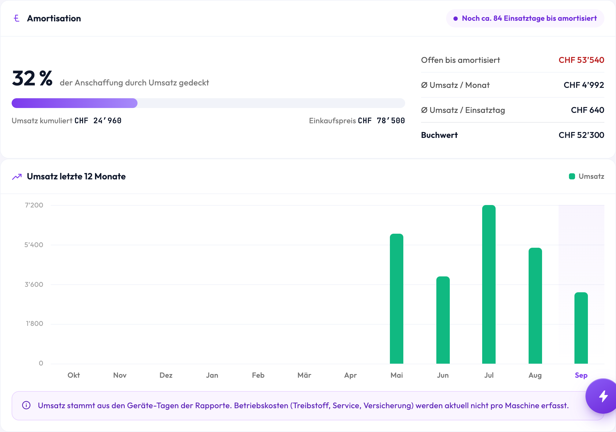616x432 pixels.
Task: Select the Mai revenue bar
Action: [397, 299]
